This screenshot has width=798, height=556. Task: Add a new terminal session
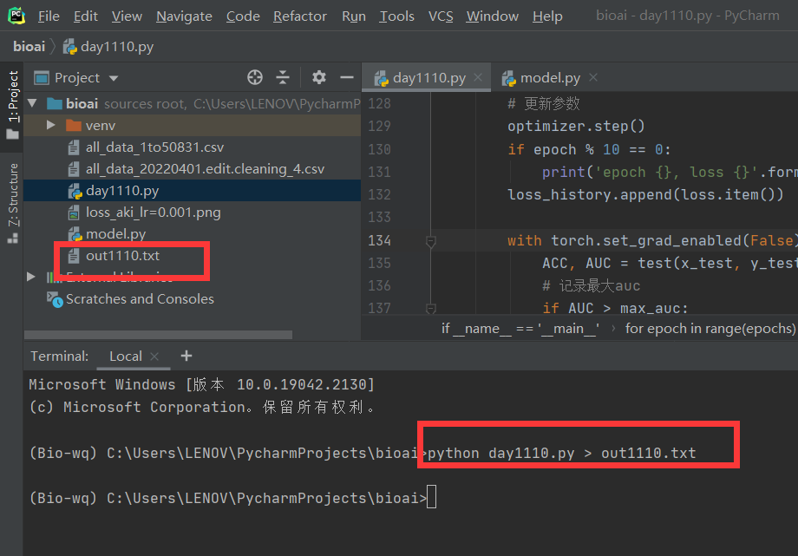pyautogui.click(x=186, y=356)
